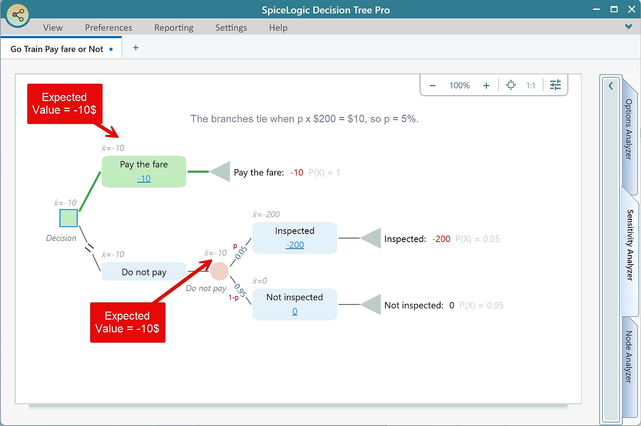Click the Pay the fare end-node triangle
The image size is (641, 426).
(221, 172)
